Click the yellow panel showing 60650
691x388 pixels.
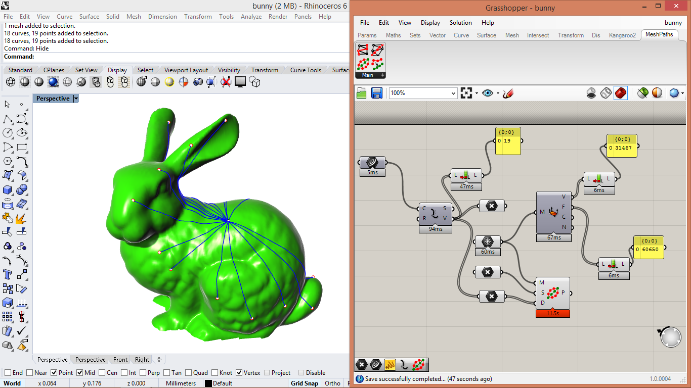click(x=649, y=248)
